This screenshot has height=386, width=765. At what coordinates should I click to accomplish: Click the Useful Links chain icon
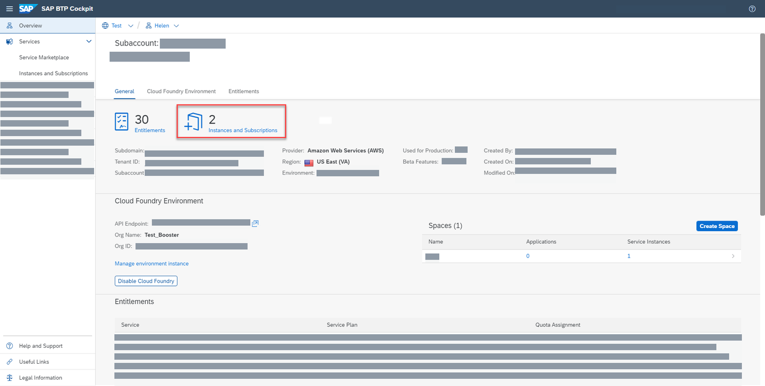point(10,362)
